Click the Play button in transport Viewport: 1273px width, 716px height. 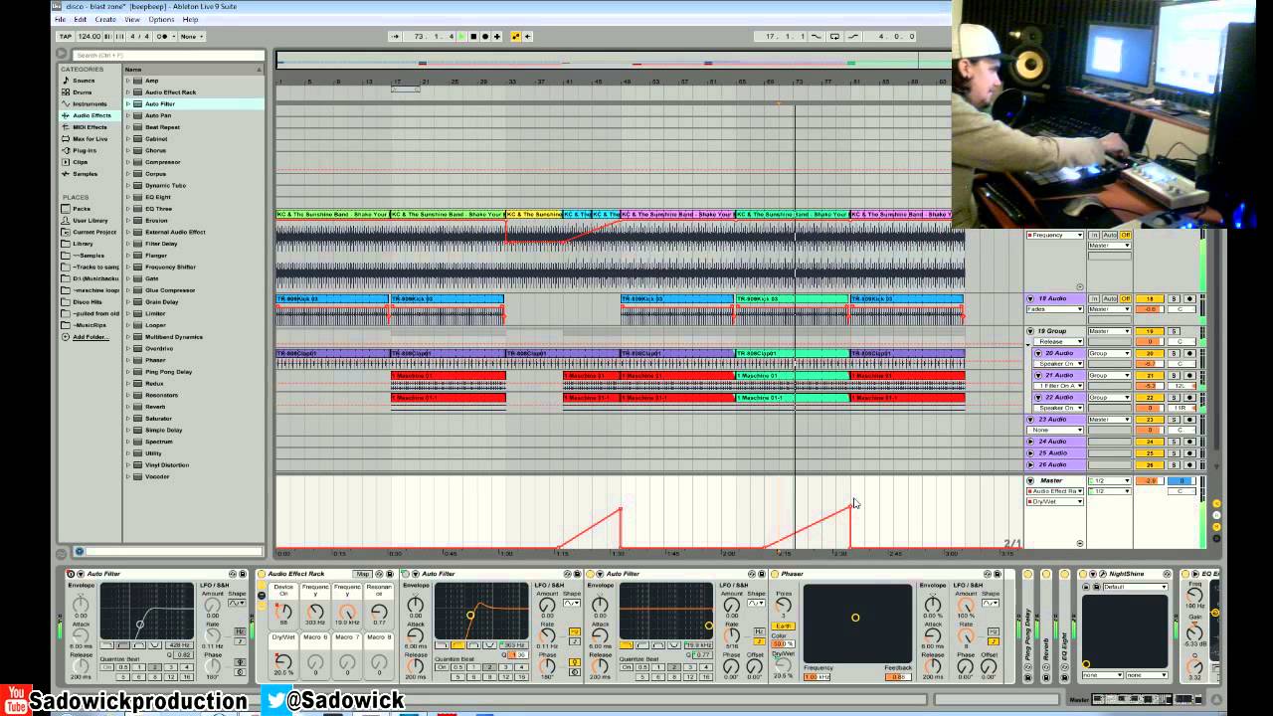click(x=461, y=36)
